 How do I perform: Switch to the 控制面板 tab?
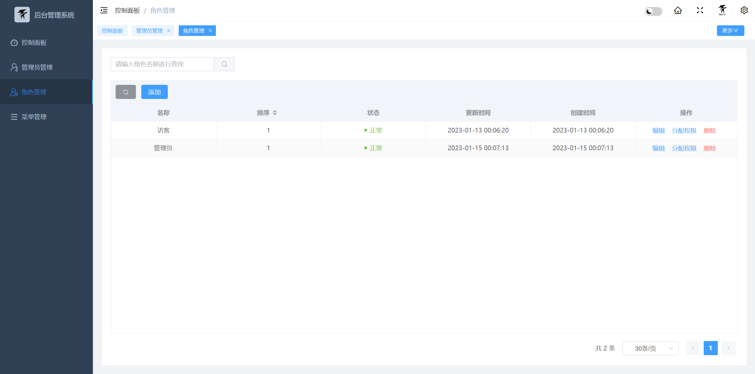tap(112, 31)
